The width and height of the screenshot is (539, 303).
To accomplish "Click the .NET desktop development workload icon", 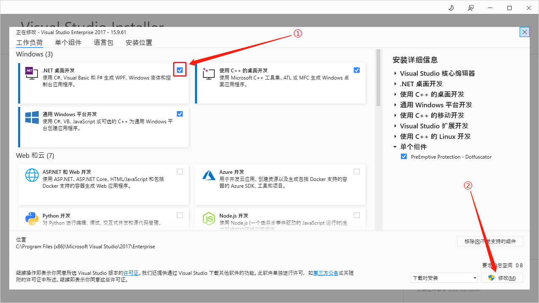I will (32, 74).
